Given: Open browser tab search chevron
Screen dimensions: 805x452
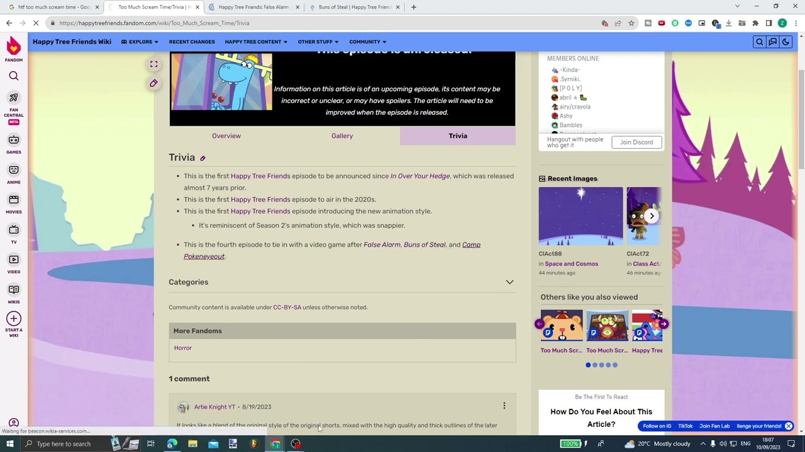Looking at the screenshot, I should click(737, 6).
